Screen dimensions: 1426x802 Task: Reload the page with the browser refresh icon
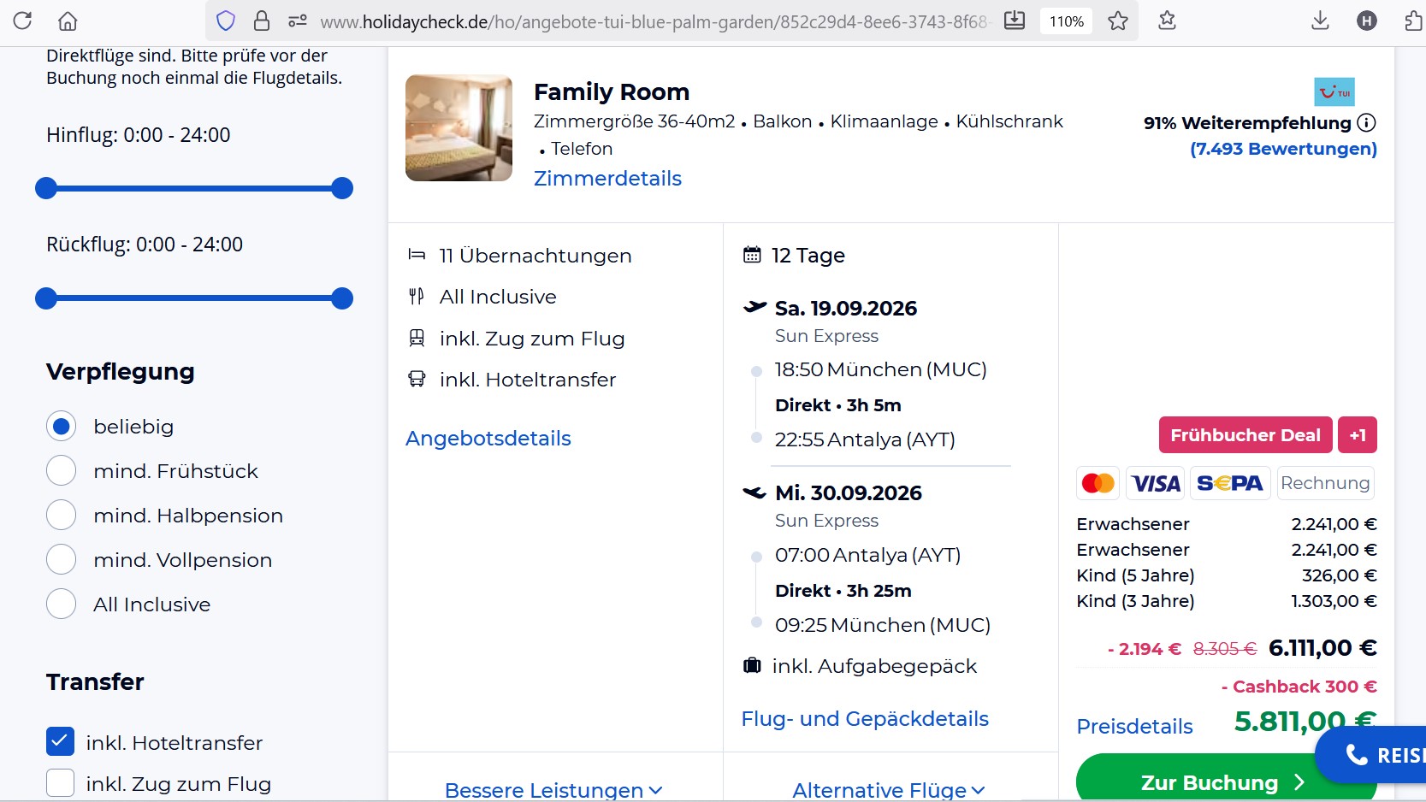[23, 21]
